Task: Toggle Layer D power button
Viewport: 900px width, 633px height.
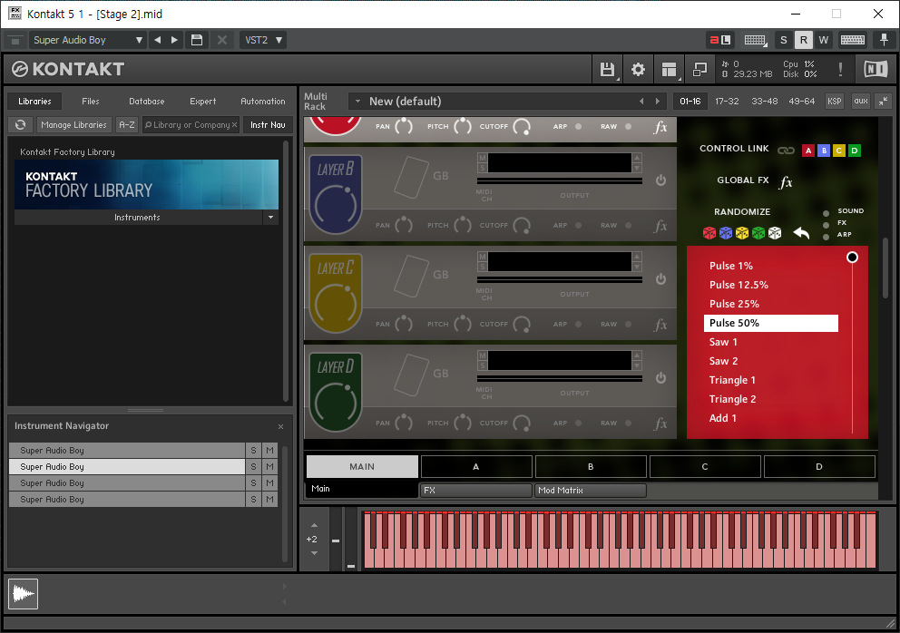Action: [x=660, y=377]
